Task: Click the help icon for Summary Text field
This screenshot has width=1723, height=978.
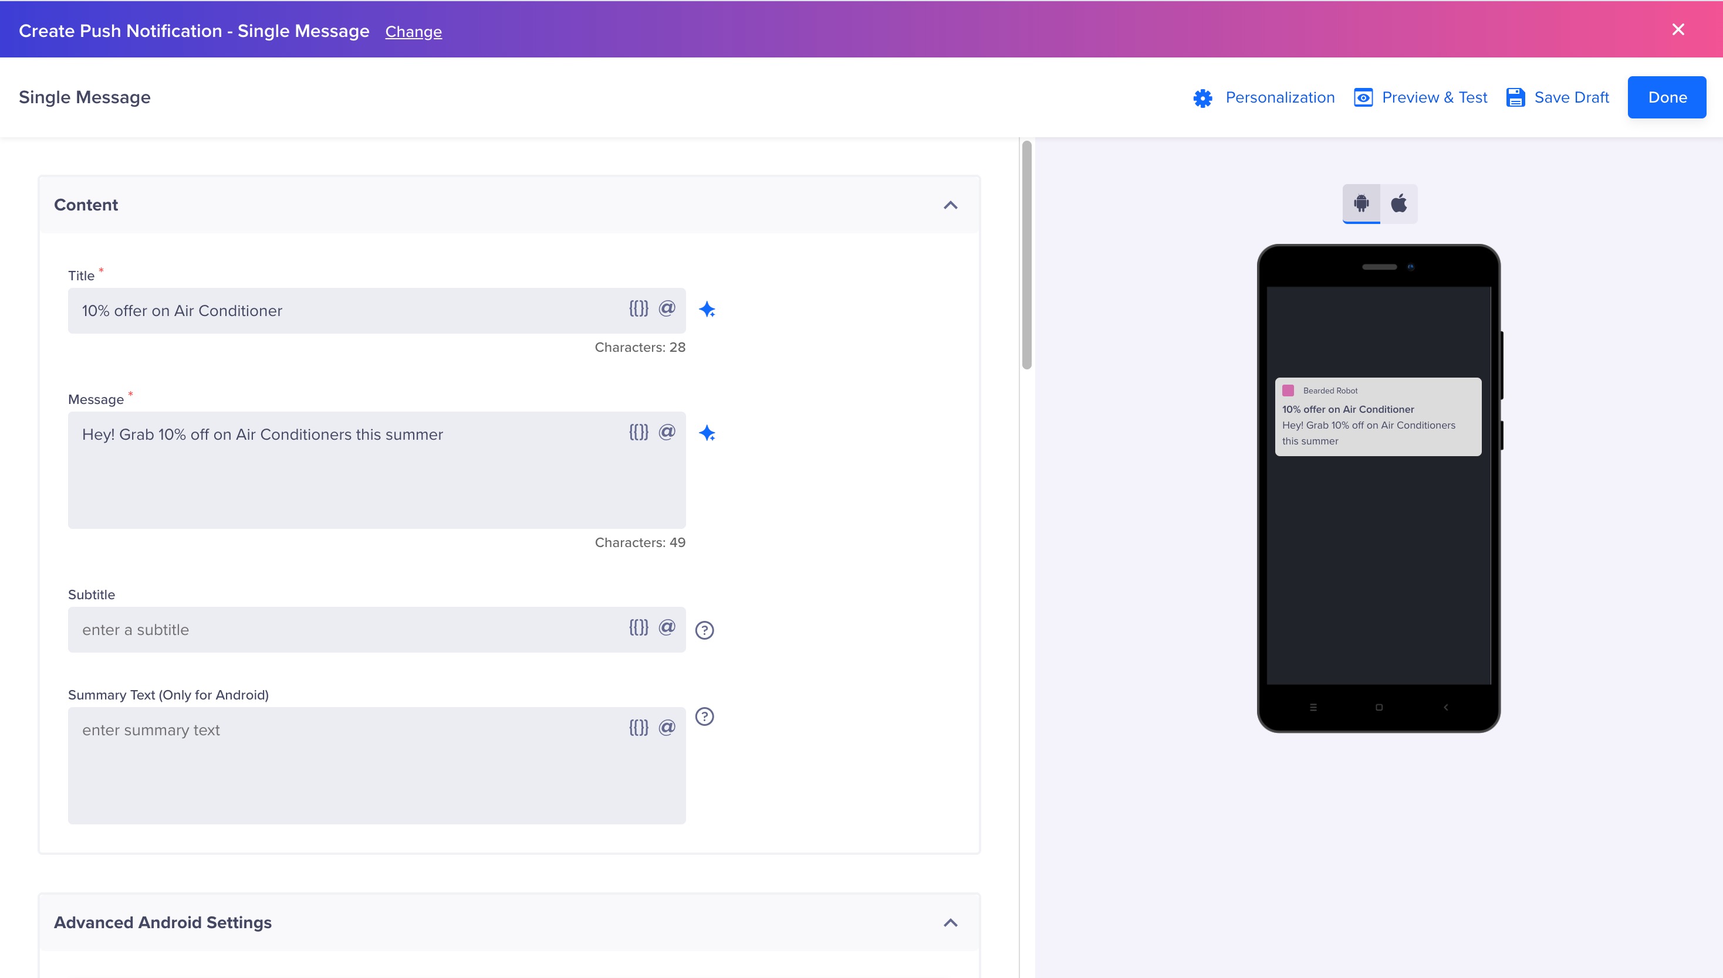Action: pos(705,716)
